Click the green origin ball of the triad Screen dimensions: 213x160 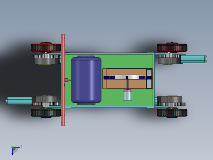point(12,147)
